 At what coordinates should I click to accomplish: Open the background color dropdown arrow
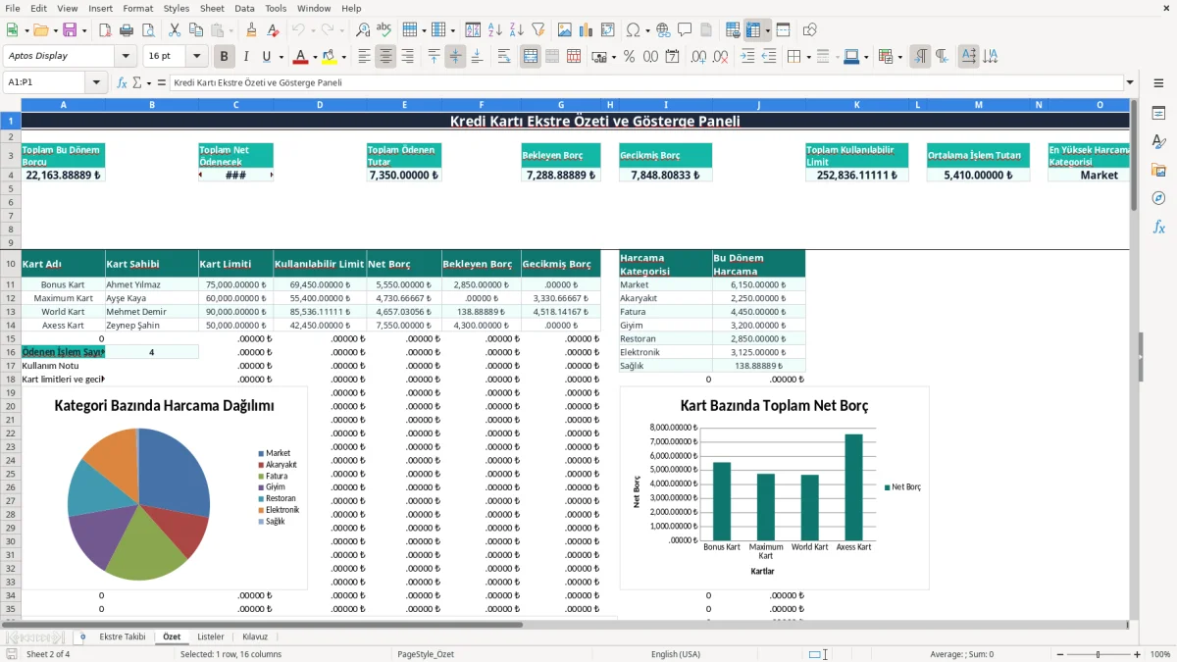(343, 57)
